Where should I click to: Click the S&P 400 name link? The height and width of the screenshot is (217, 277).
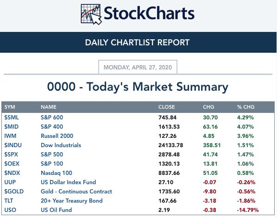(52, 127)
